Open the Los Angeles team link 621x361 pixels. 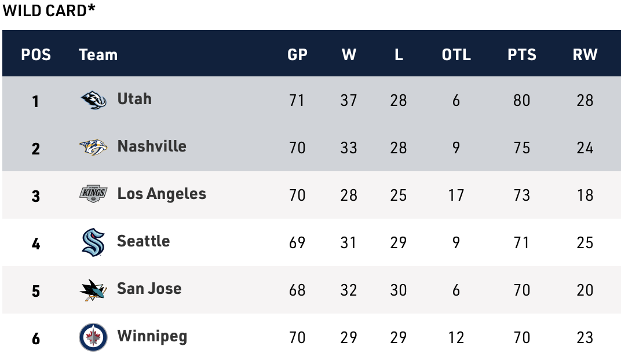point(162,194)
